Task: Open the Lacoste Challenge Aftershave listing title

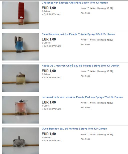Action: [x=75, y=3]
